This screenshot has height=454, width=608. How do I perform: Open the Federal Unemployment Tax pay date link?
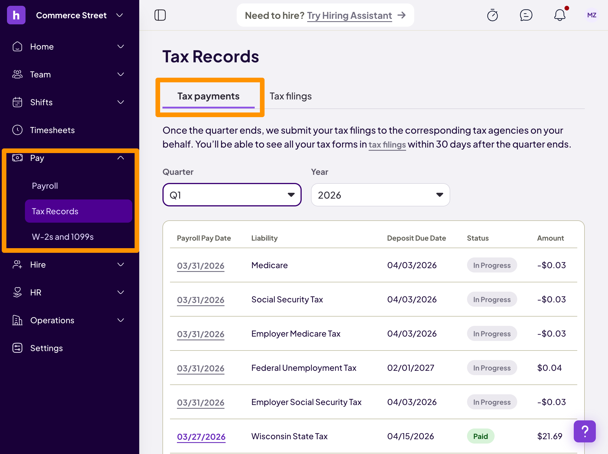201,368
